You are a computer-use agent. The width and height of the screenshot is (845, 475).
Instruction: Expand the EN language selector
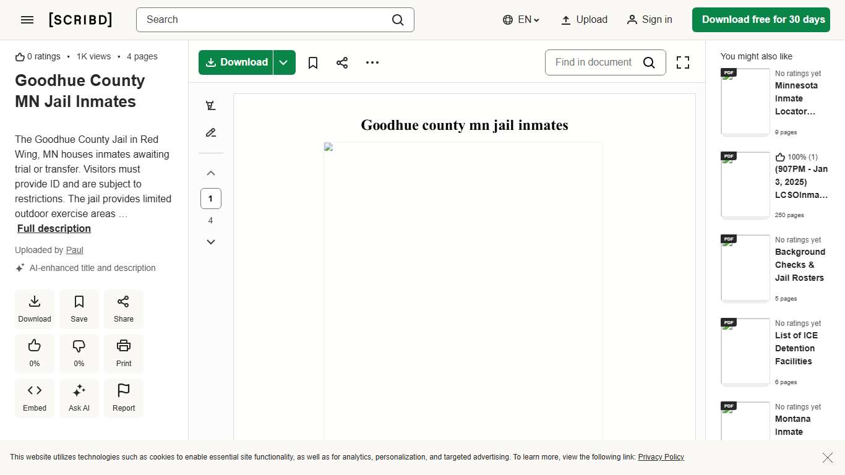[521, 20]
